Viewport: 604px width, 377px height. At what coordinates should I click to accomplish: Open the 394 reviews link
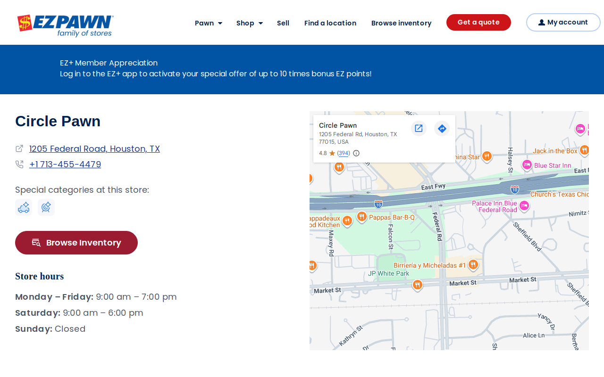click(x=344, y=153)
